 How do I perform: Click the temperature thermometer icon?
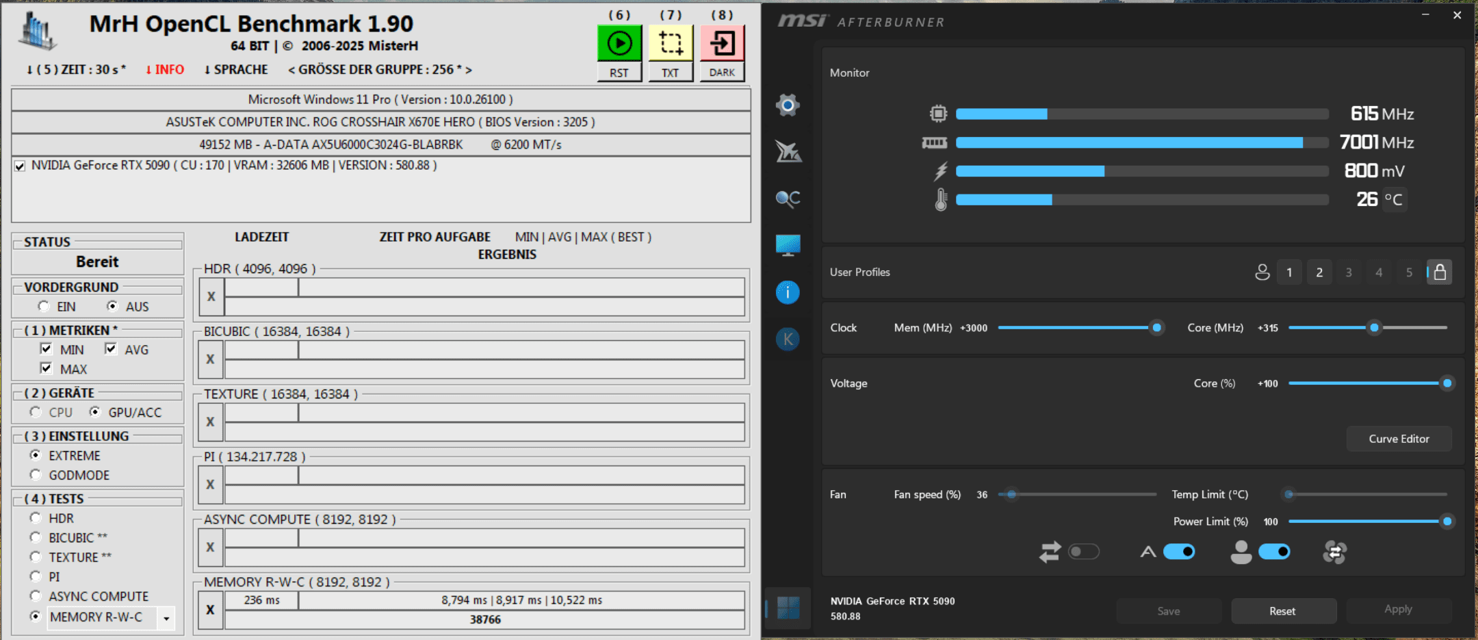click(941, 199)
